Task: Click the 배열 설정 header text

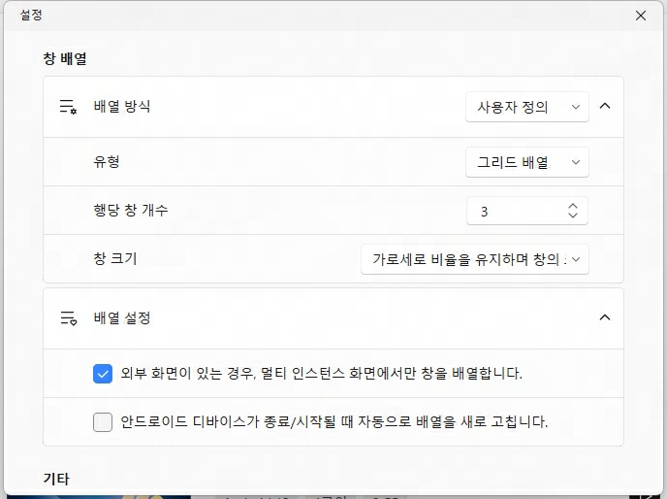Action: pyautogui.click(x=122, y=317)
